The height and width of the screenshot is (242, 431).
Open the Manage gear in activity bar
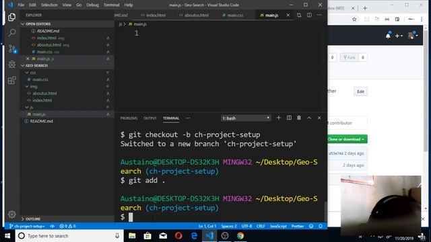click(x=11, y=214)
